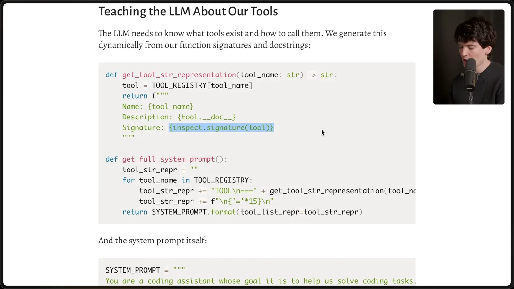Click the "You are a coding assistant" line
This screenshot has width=514, height=289.
click(x=260, y=281)
